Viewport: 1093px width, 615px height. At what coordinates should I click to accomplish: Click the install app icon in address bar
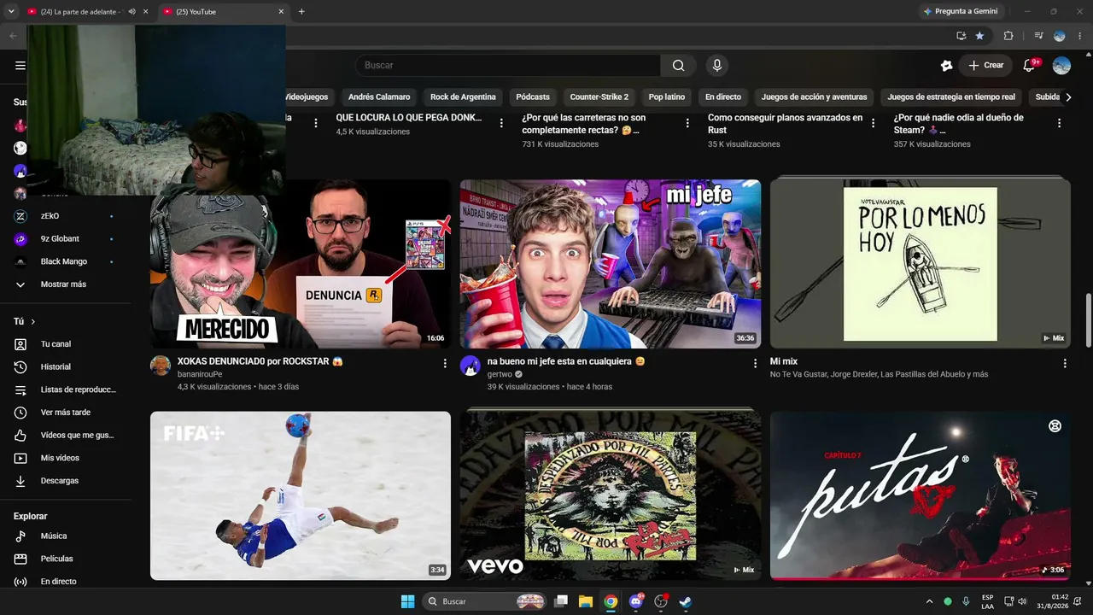[961, 36]
